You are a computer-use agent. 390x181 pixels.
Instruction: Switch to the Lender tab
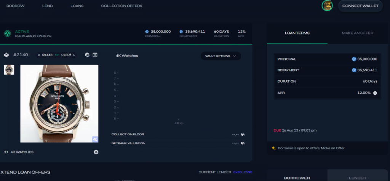point(357,178)
